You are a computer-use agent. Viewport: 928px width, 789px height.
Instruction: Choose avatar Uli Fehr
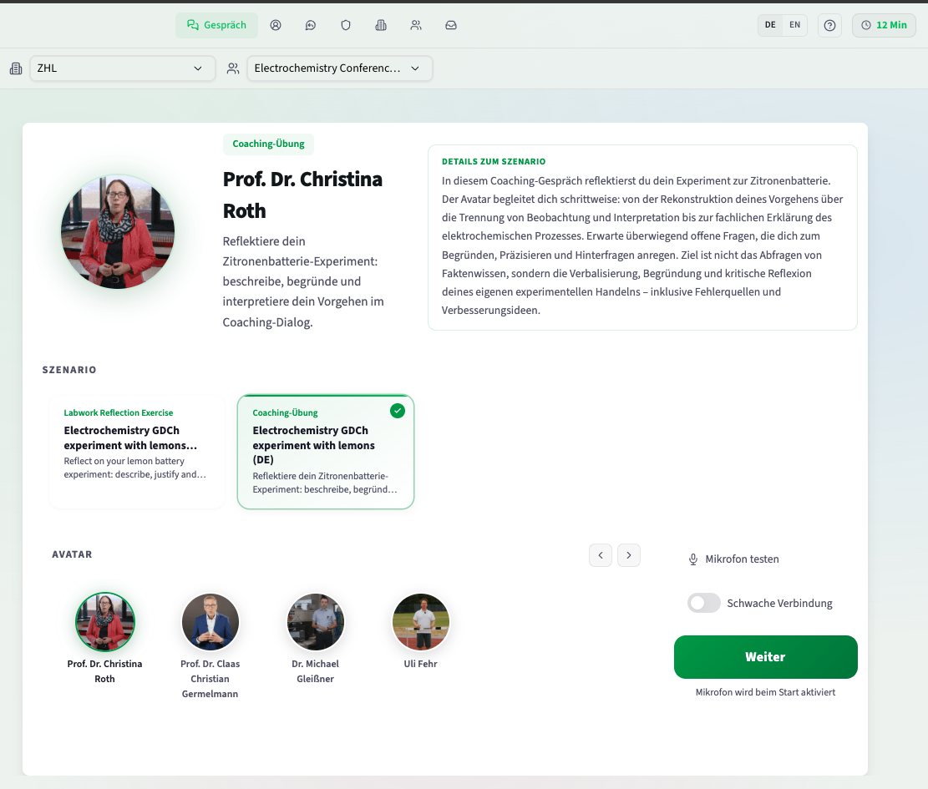[x=421, y=631]
